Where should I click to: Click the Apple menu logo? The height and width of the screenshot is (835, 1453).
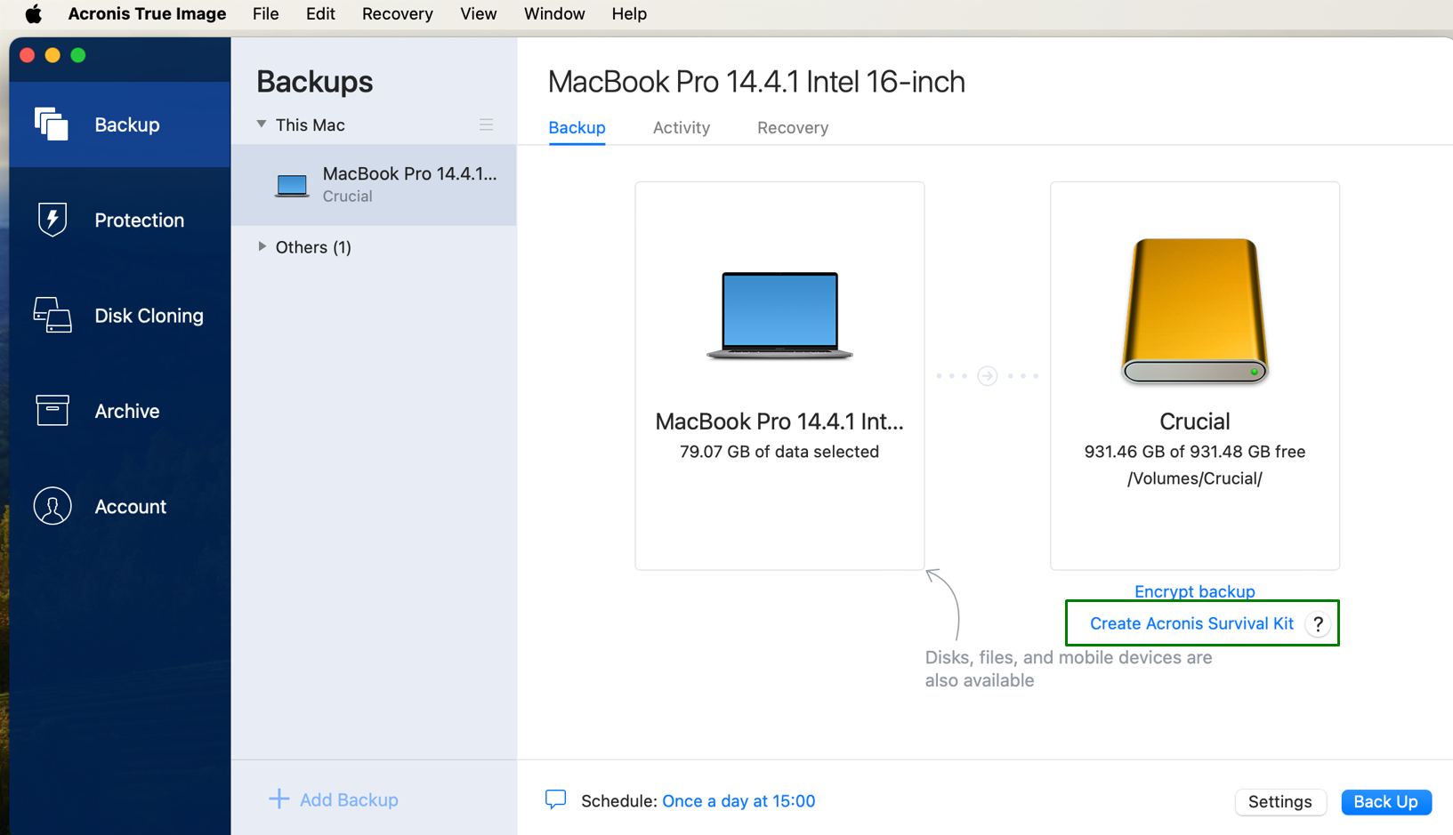click(33, 13)
